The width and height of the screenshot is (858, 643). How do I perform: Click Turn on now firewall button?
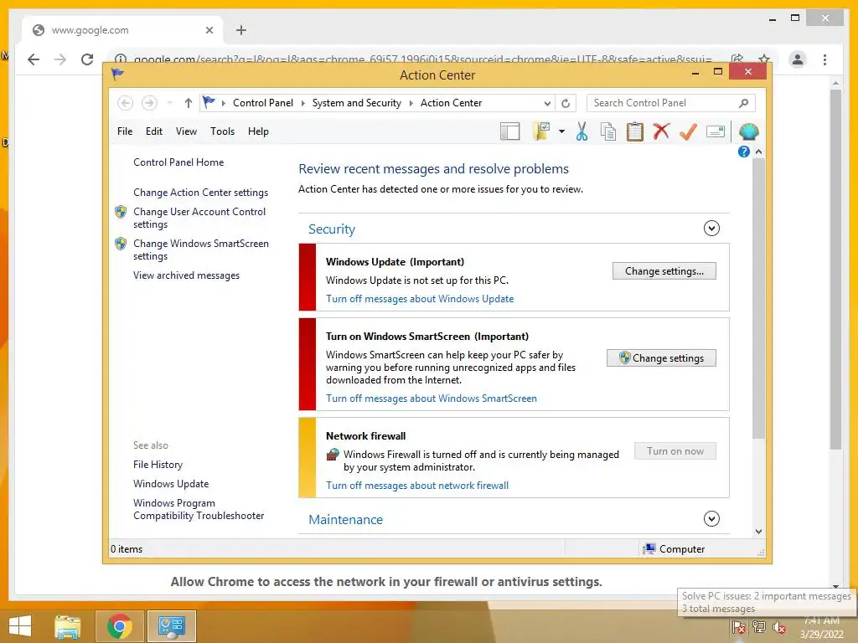(x=675, y=451)
